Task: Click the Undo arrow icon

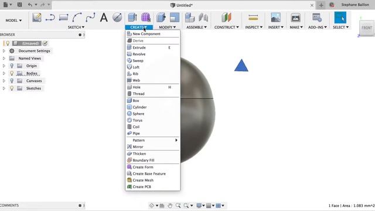Action: tap(30, 5)
